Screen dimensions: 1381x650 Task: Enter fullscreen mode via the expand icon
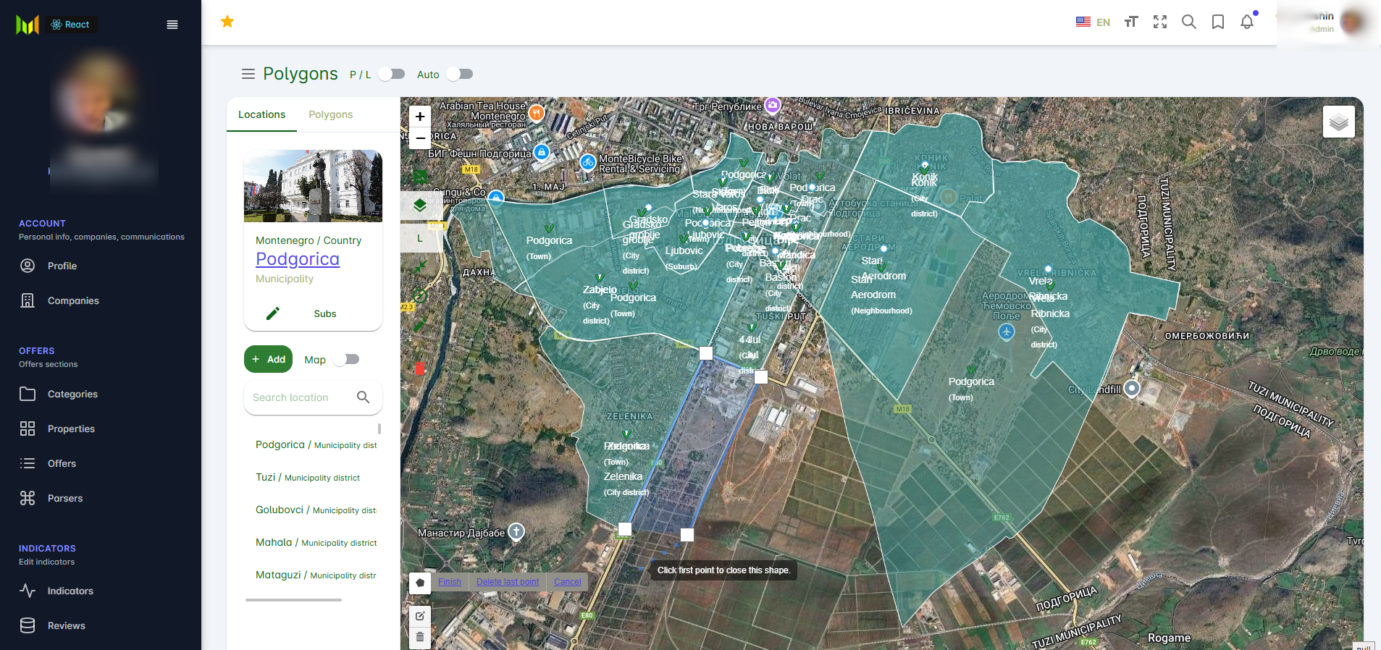1160,22
